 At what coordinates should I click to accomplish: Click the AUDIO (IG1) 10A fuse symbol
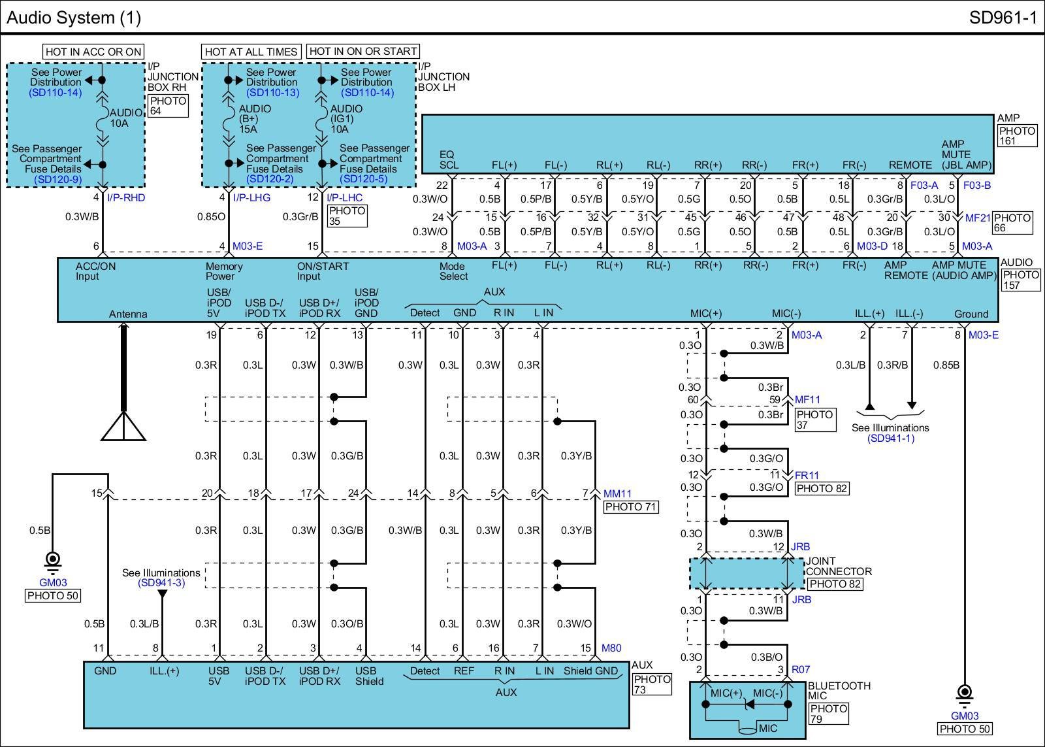point(321,119)
